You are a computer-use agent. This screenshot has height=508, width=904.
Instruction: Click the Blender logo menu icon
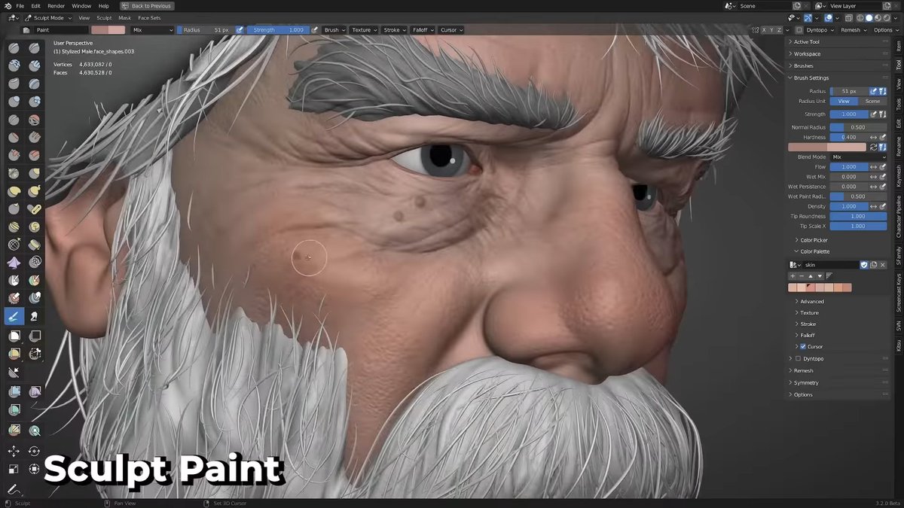tap(7, 5)
